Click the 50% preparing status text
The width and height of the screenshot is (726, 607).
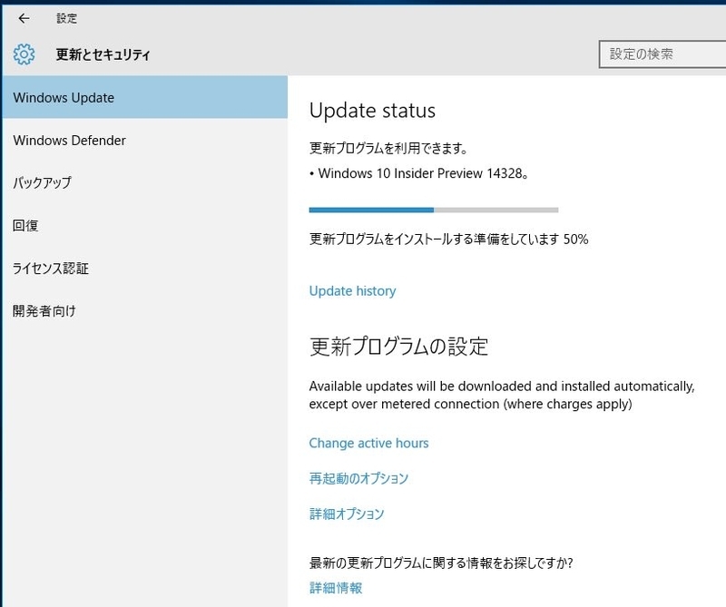tap(448, 239)
